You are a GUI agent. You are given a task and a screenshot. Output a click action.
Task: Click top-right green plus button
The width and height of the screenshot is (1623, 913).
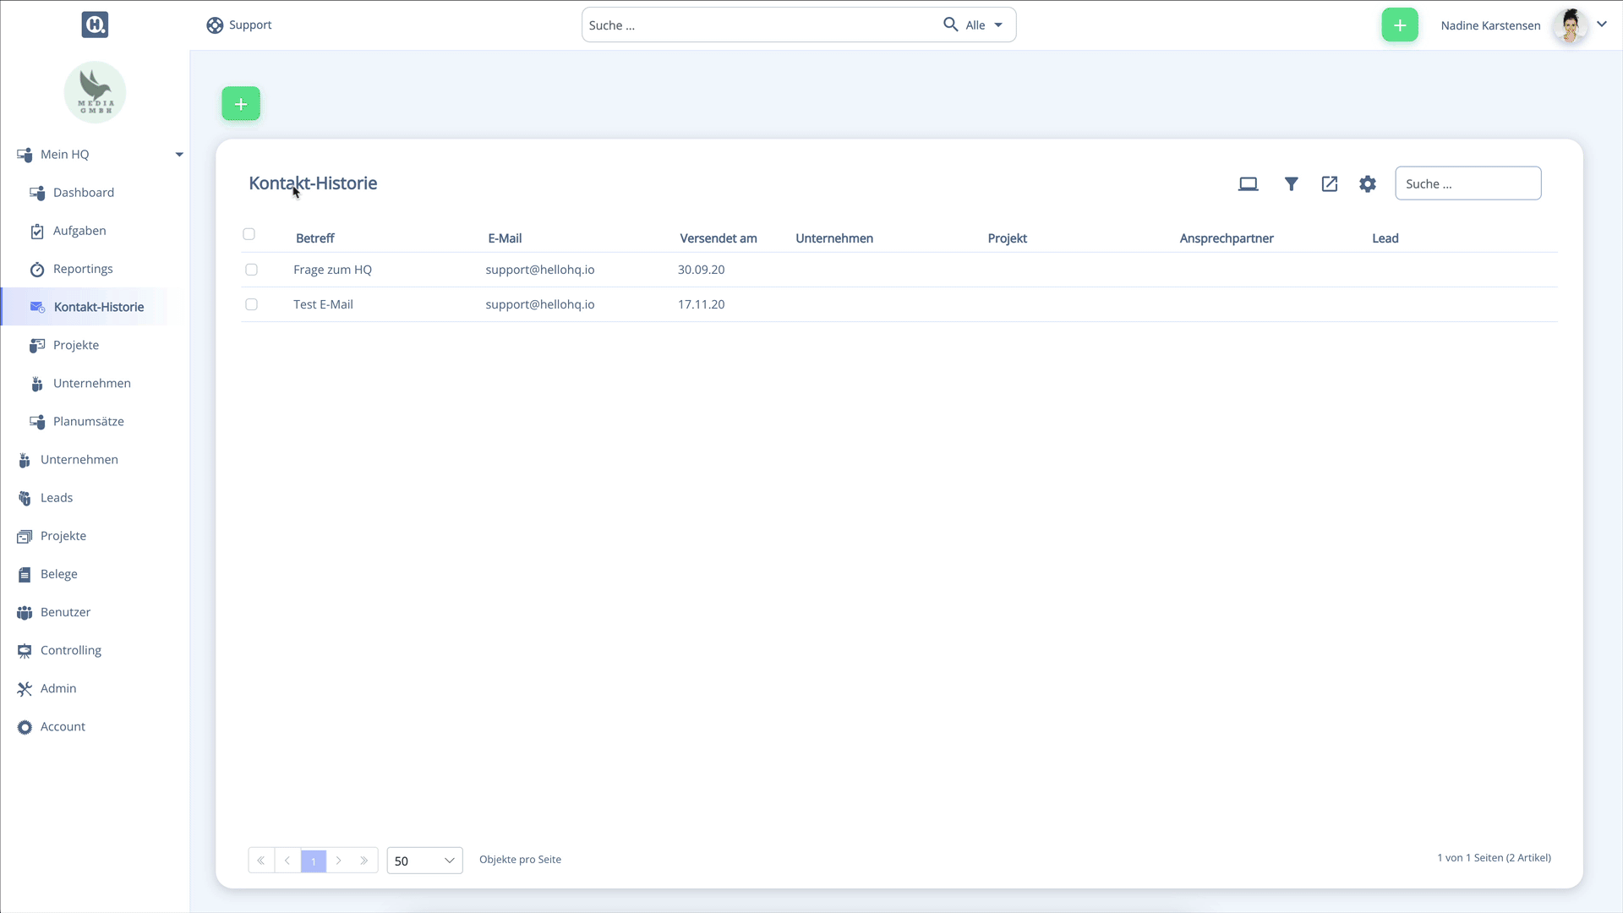click(x=1400, y=25)
